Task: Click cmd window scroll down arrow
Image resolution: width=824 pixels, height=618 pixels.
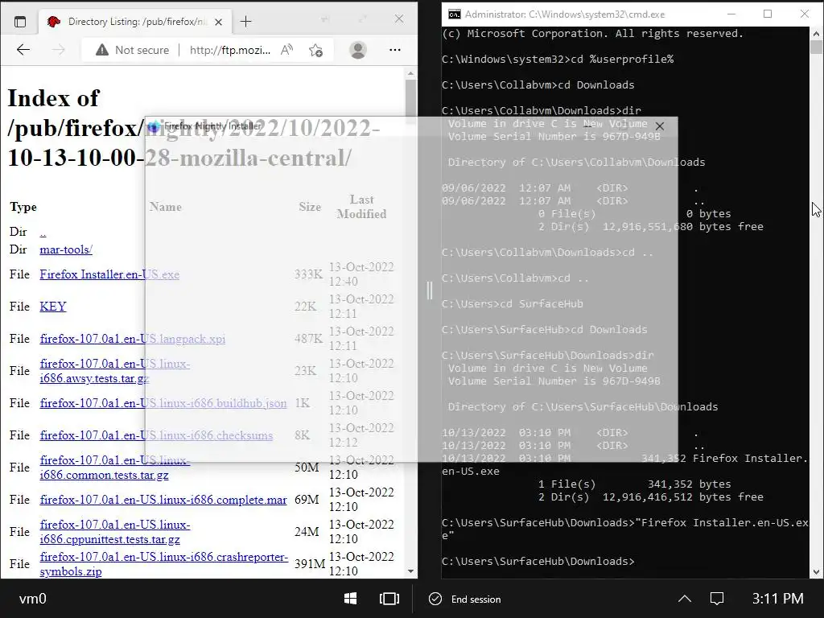Action: pos(816,572)
